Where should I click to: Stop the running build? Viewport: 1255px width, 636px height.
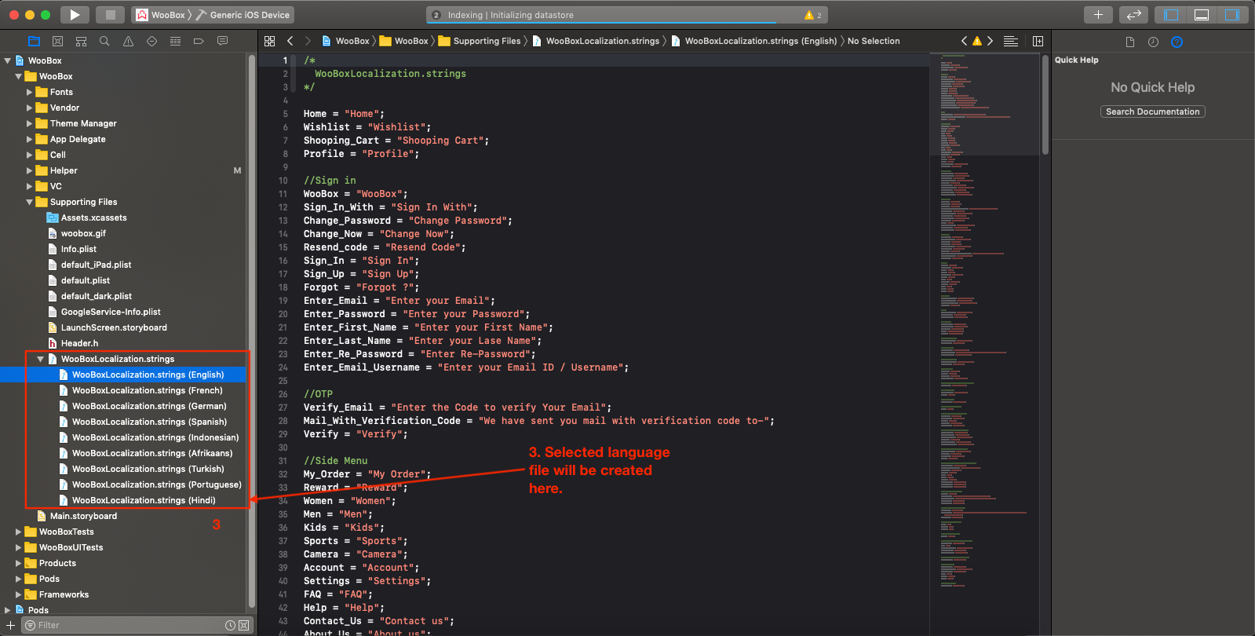[111, 15]
